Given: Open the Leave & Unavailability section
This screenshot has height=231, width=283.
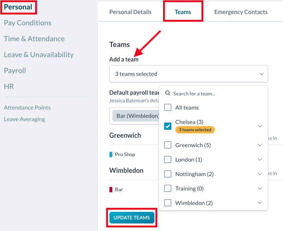Looking at the screenshot, I should pos(39,55).
